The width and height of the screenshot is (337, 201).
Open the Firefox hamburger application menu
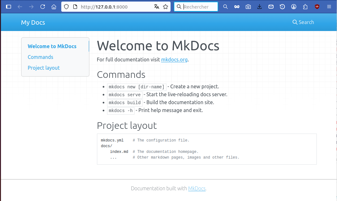point(329,7)
